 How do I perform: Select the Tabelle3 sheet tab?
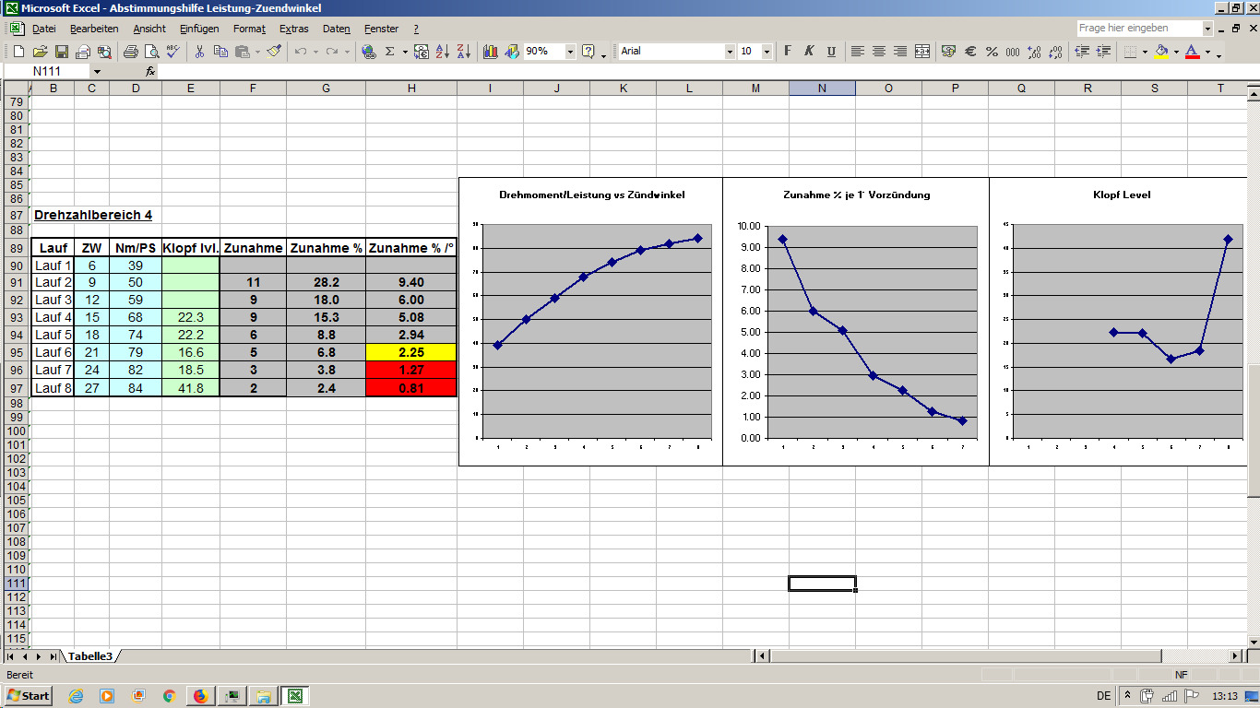[x=89, y=656]
